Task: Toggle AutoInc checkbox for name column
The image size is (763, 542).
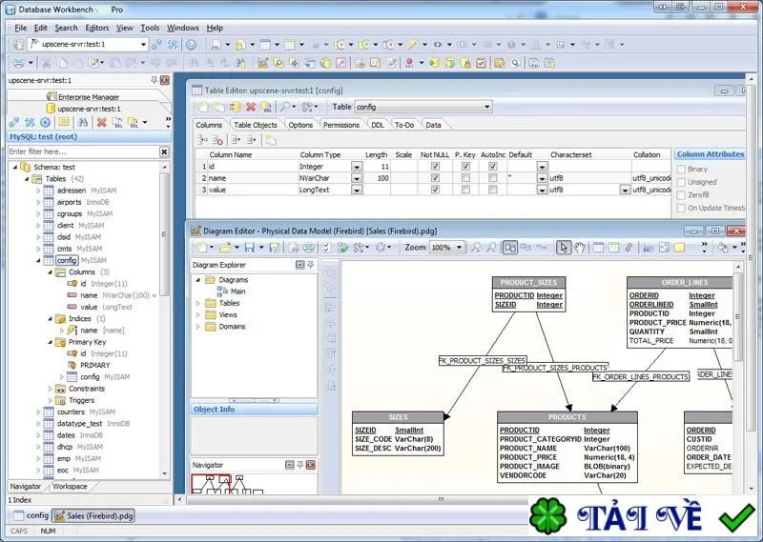Action: (493, 178)
